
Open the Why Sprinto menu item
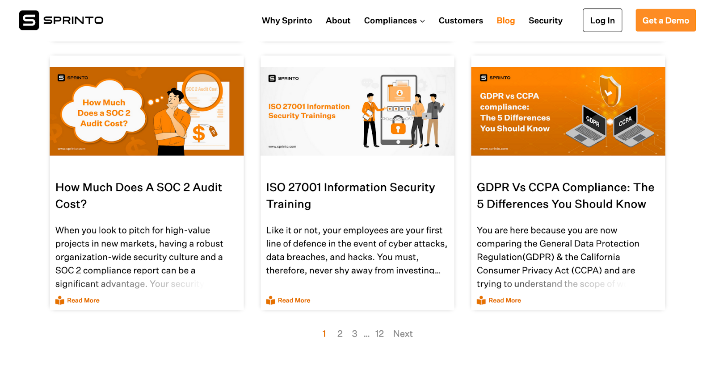pos(287,21)
